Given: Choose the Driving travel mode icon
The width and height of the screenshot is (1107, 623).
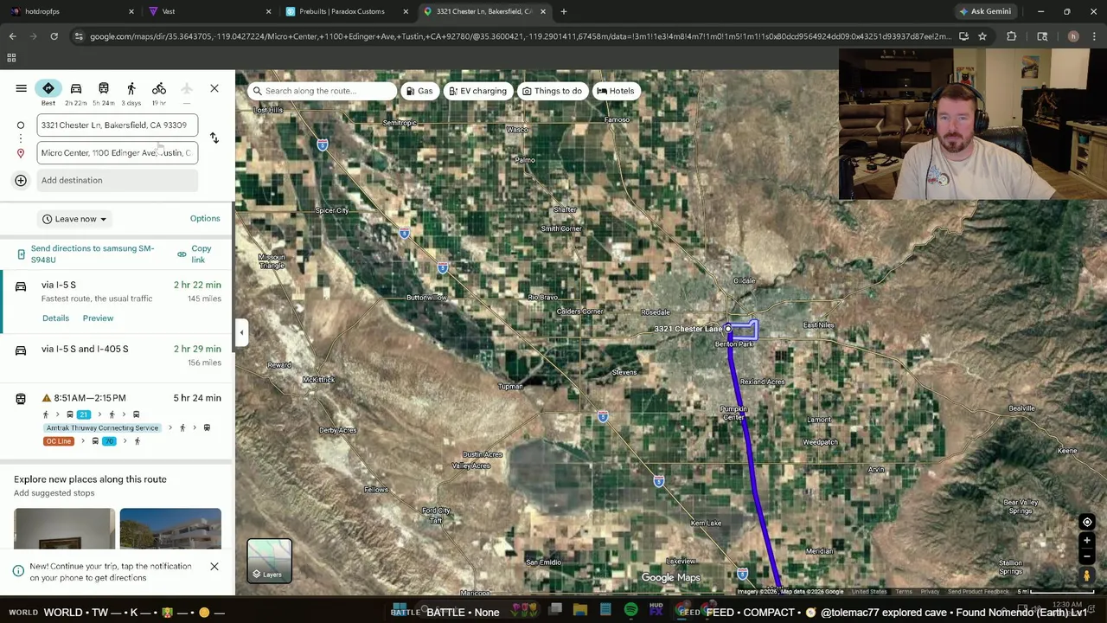Looking at the screenshot, I should 76,88.
